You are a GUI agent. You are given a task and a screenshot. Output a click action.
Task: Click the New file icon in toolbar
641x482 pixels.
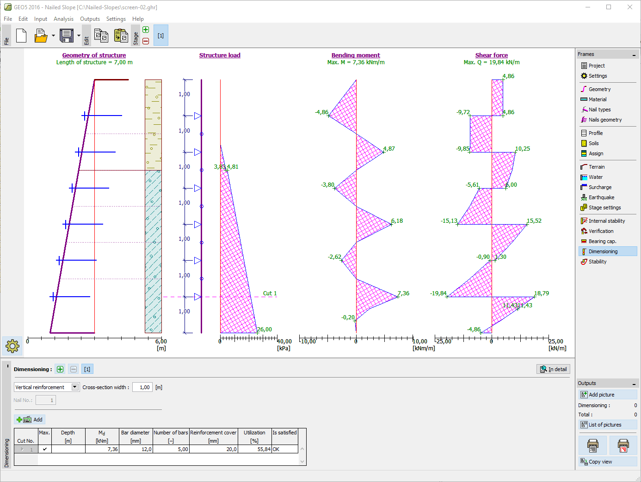[x=21, y=36]
